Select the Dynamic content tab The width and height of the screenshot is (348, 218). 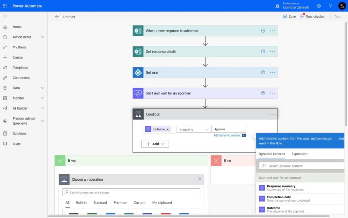[x=272, y=154]
